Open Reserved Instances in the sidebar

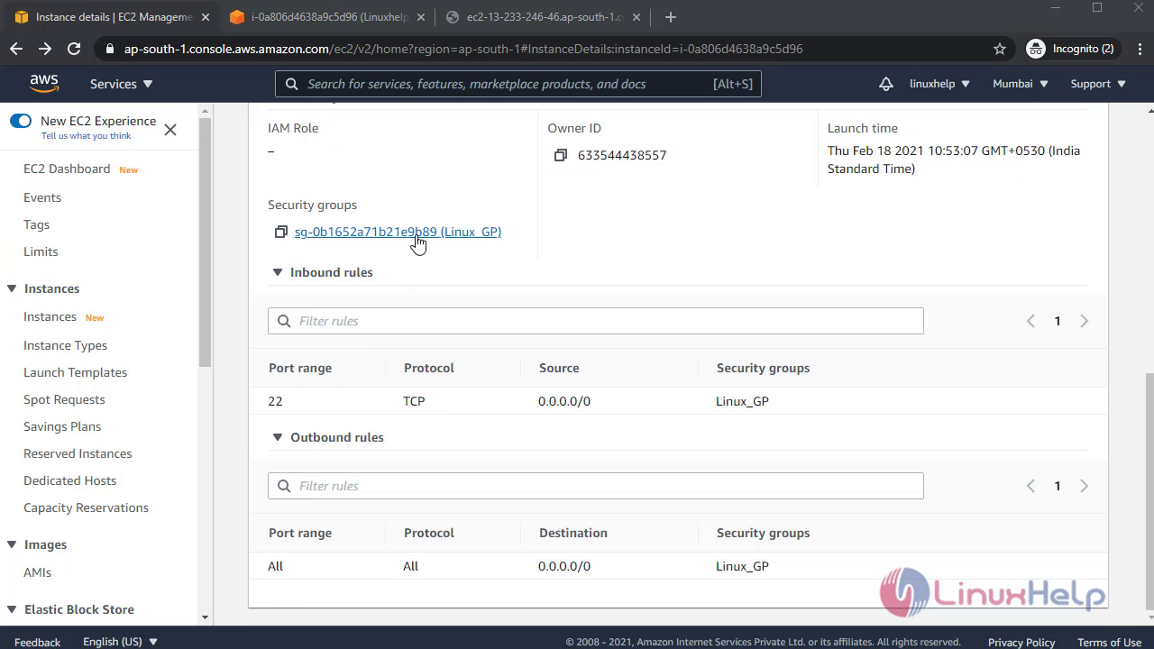tap(78, 453)
